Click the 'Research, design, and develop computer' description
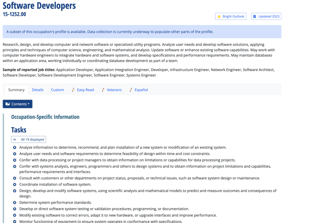The width and height of the screenshot is (311, 223). pos(139,52)
